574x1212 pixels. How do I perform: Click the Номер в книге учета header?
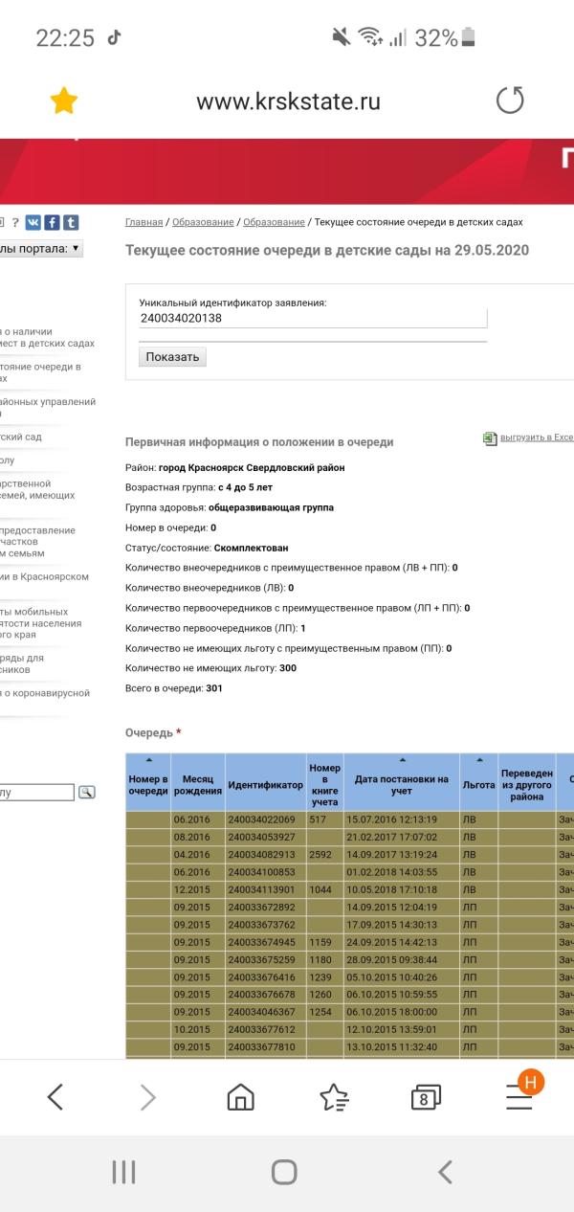[x=324, y=784]
